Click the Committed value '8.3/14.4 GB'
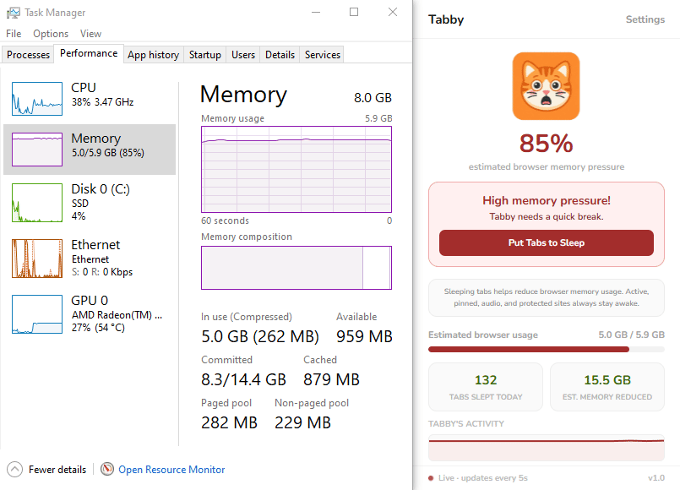680x490 pixels. point(244,379)
